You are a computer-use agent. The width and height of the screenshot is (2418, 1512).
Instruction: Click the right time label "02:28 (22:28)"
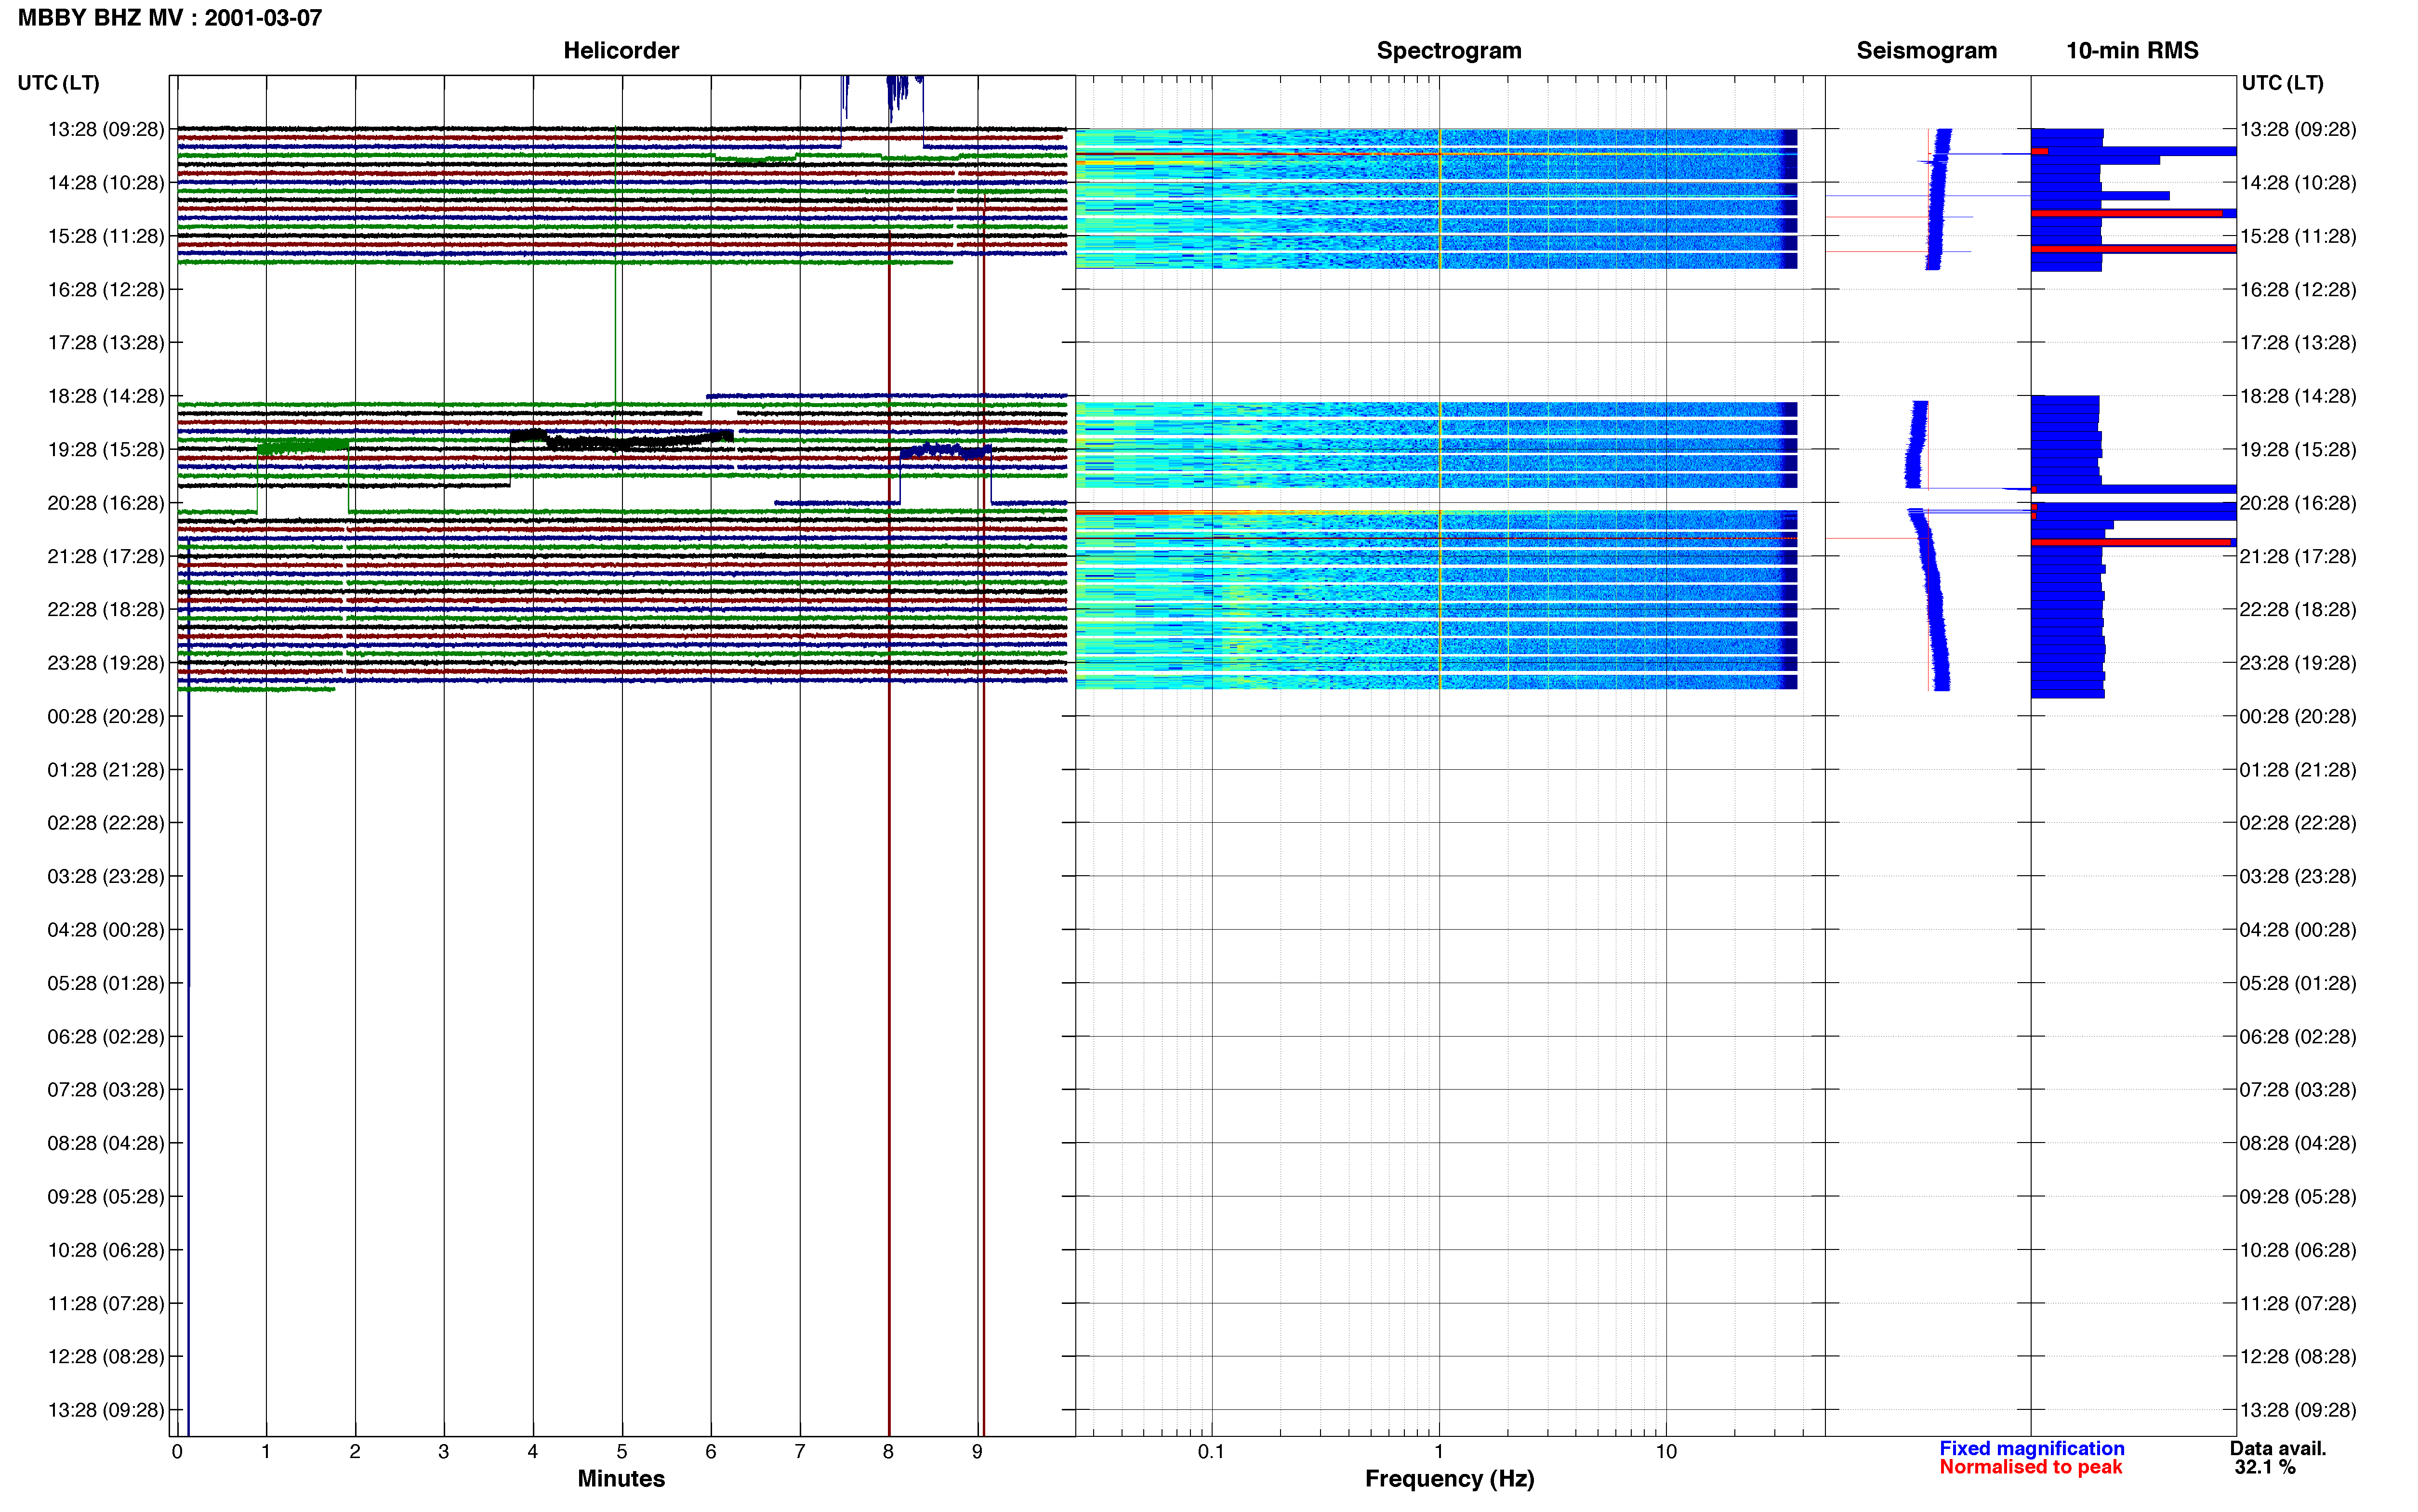[2298, 823]
